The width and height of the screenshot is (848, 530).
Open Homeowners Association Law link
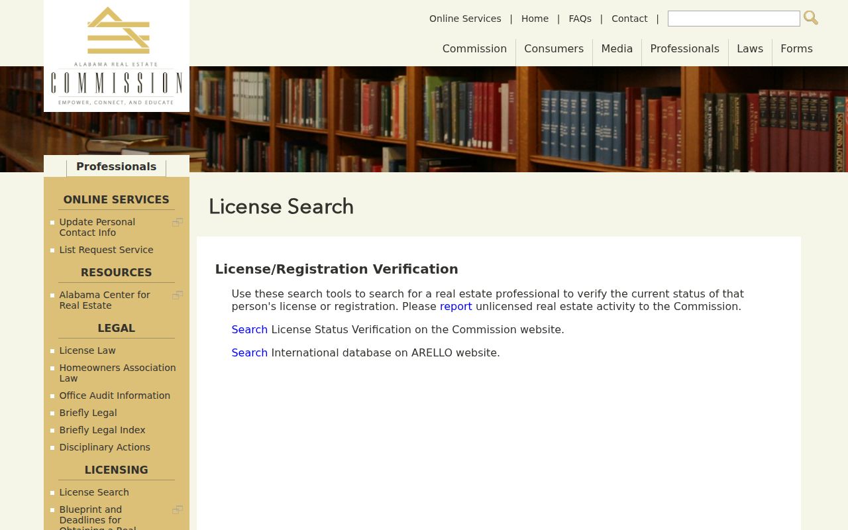point(117,373)
